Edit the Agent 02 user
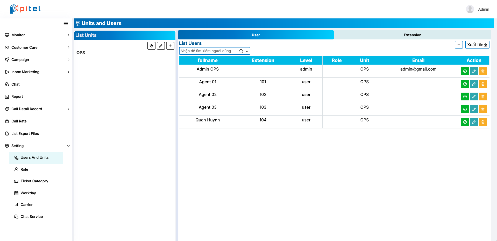The height and width of the screenshot is (241, 497). 474,97
